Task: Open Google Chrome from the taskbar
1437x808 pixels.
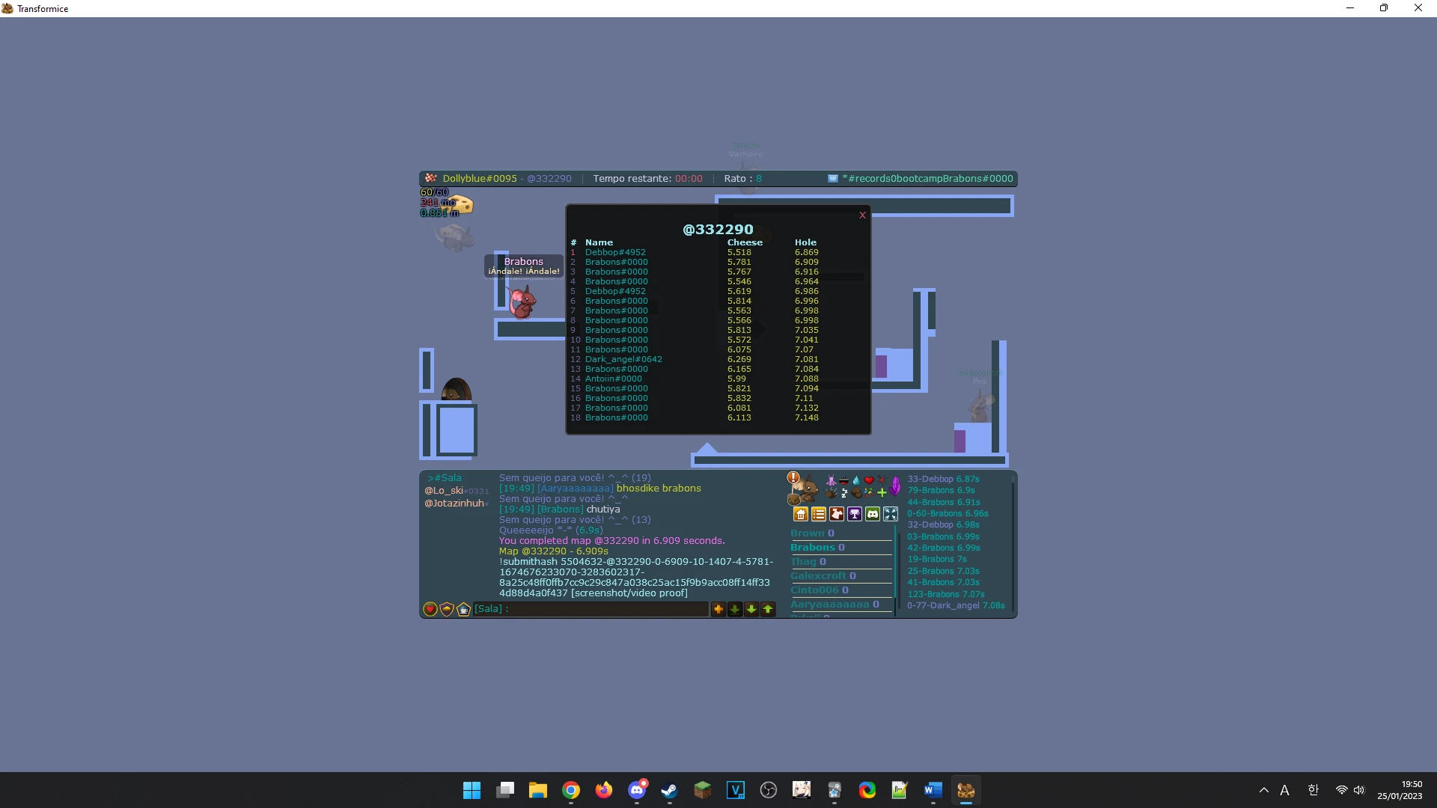Action: click(x=571, y=790)
